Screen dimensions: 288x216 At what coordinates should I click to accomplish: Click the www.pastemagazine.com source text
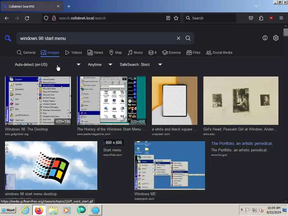coord(94,134)
